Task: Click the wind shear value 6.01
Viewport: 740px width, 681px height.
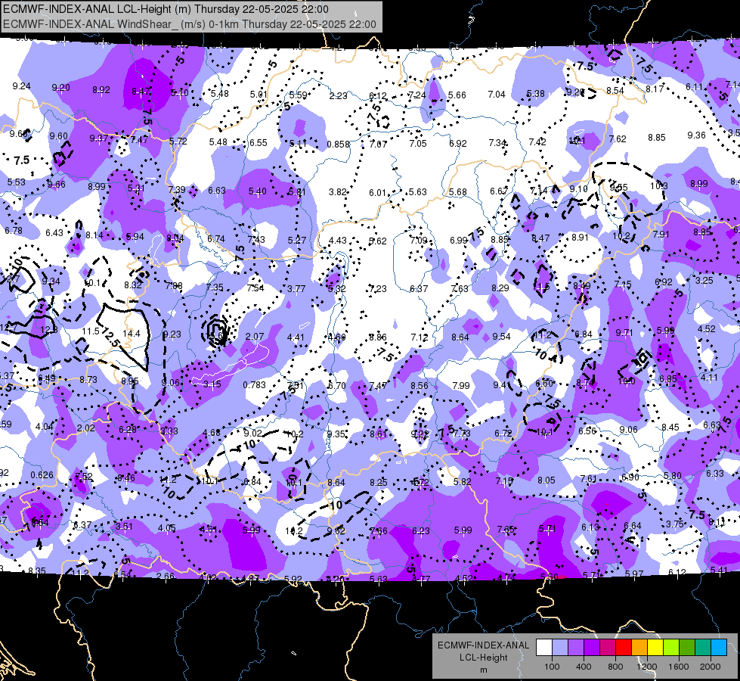Action: pyautogui.click(x=377, y=193)
